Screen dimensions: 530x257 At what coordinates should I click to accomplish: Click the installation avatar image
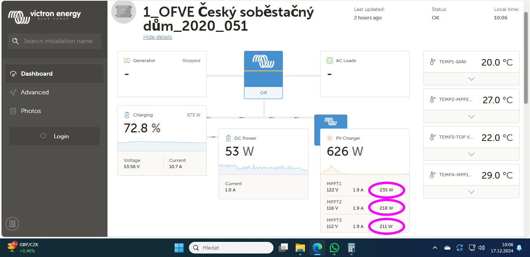point(124,11)
